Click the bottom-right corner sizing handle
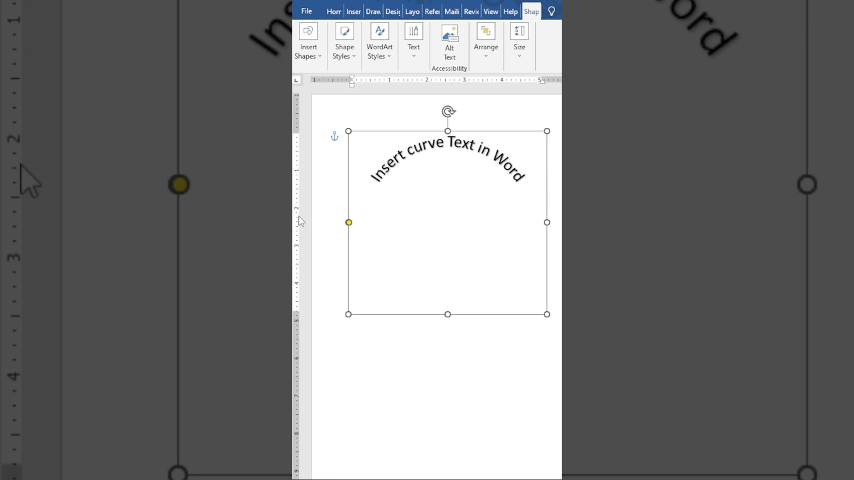The width and height of the screenshot is (854, 480). [x=547, y=314]
